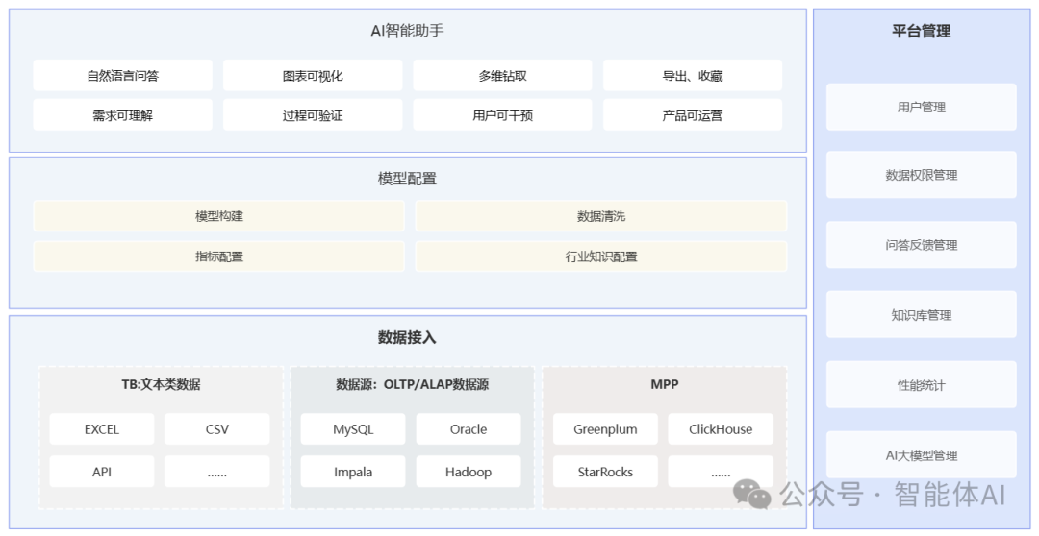
Task: Select the ClickHouse box under MPP
Action: pos(720,429)
